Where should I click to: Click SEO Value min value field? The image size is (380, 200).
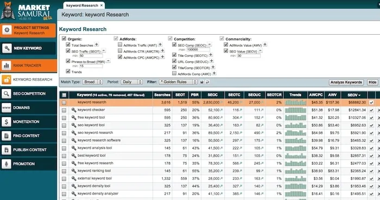249,56
